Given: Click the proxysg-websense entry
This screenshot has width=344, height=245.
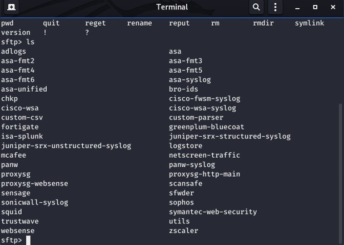Looking at the screenshot, I should tap(34, 184).
